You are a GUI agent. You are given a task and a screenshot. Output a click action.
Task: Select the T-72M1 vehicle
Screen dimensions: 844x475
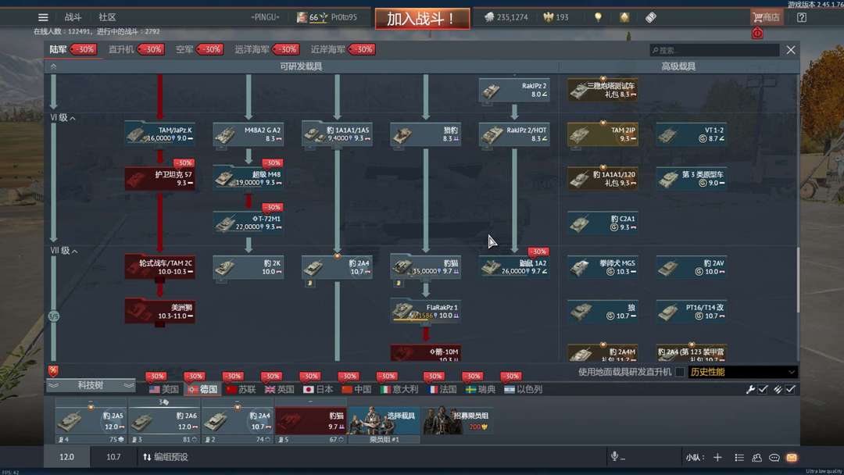pyautogui.click(x=249, y=223)
